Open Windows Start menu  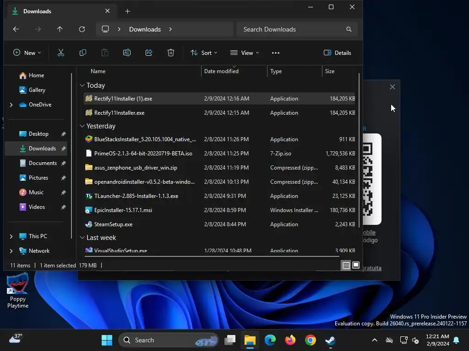[x=107, y=340]
